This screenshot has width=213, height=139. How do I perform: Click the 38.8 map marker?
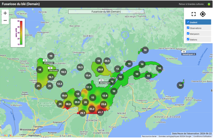68,104
